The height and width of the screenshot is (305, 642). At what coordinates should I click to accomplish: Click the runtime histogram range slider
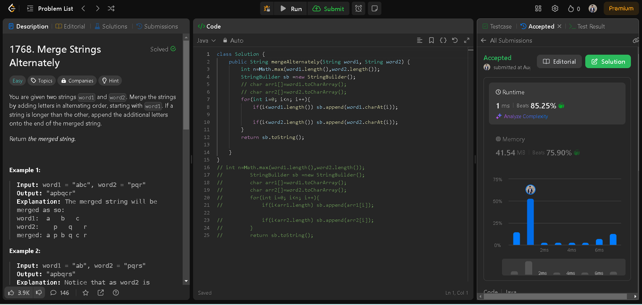click(x=563, y=267)
